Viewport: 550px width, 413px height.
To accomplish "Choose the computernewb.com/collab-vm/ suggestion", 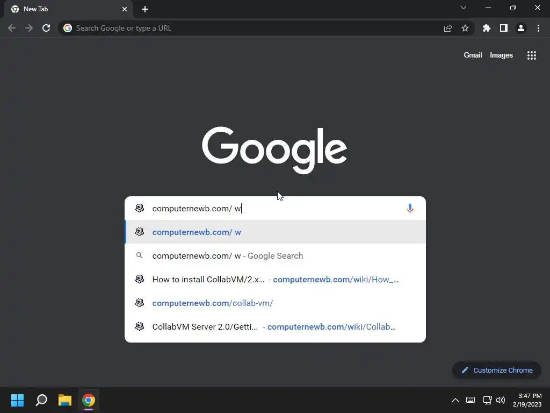I will click(x=276, y=303).
